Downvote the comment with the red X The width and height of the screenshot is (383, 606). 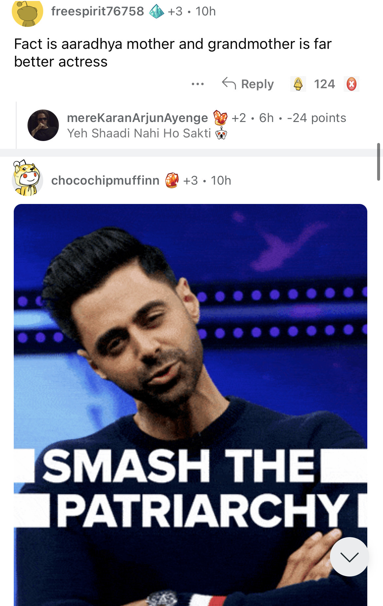352,84
